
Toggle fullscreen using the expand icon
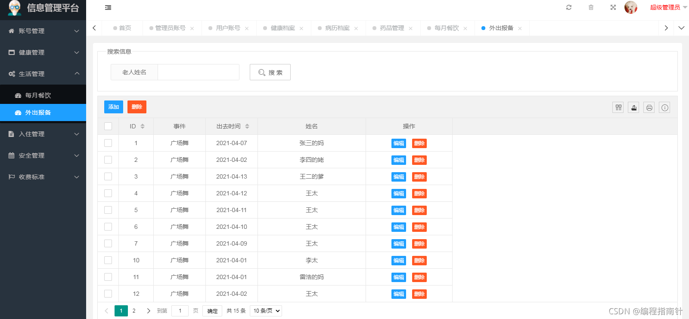point(613,7)
